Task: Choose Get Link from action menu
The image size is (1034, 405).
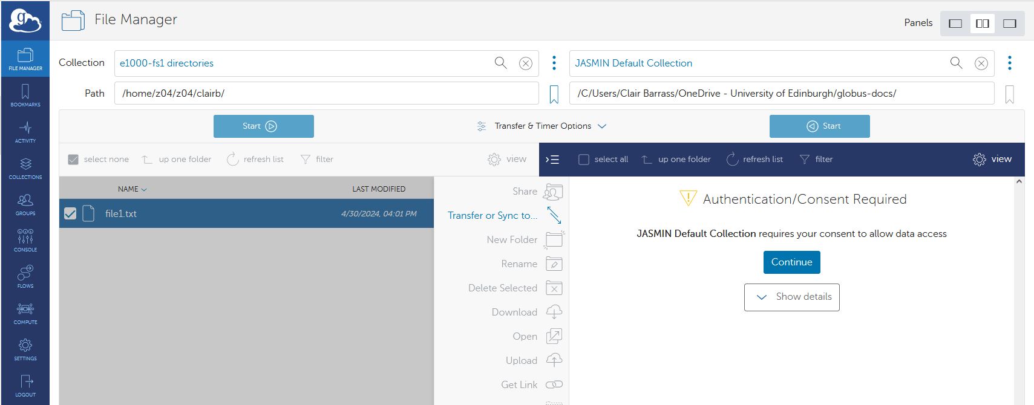Action: coord(531,385)
